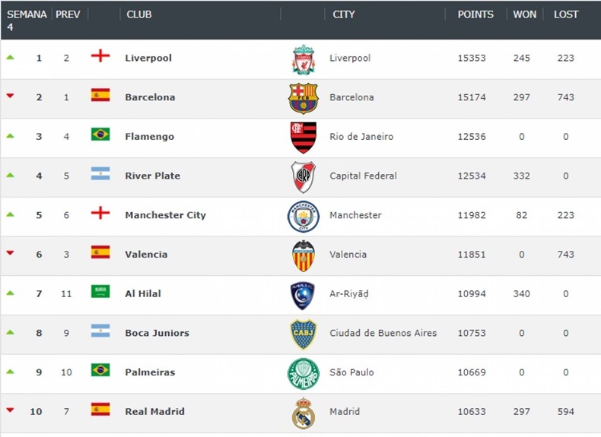Click the Manchester City club crest
The image size is (601, 437).
[x=304, y=216]
